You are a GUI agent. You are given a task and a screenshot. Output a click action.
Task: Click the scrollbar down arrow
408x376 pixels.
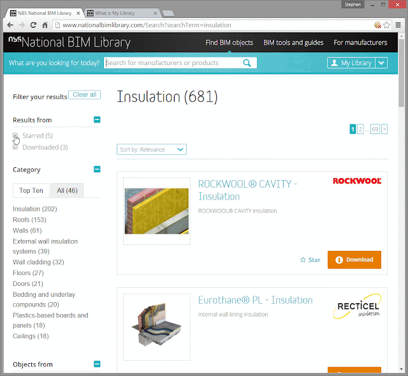(x=402, y=369)
